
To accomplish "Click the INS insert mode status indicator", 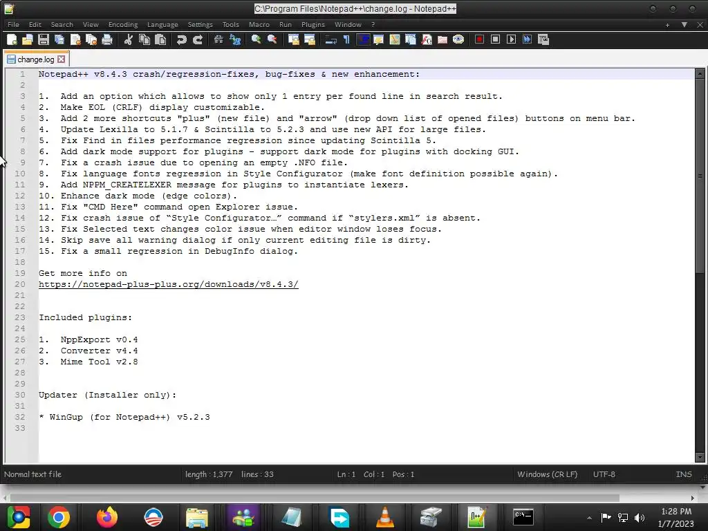I will pos(684,474).
